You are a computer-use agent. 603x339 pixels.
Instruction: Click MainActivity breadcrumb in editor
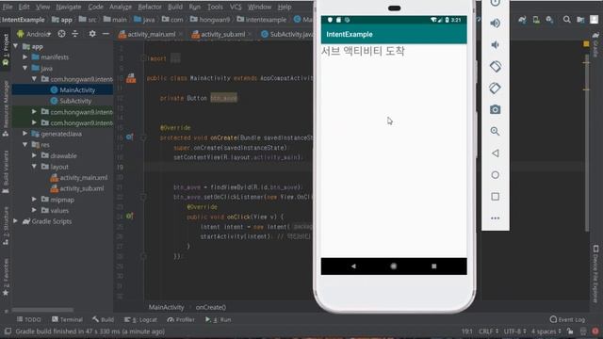tap(166, 307)
